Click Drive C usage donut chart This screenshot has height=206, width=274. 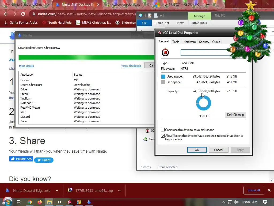(x=203, y=103)
